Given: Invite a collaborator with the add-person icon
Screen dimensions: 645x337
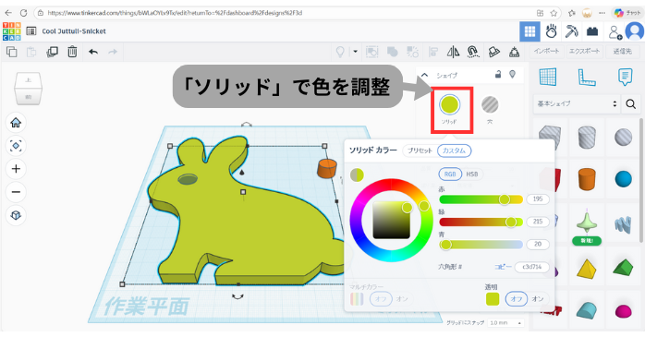Looking at the screenshot, I should pos(615,32).
